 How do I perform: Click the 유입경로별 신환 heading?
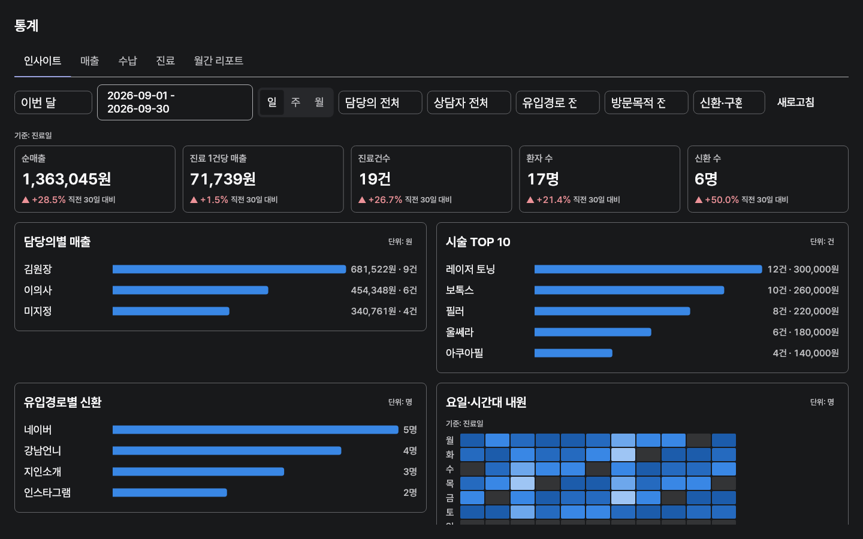(x=63, y=402)
